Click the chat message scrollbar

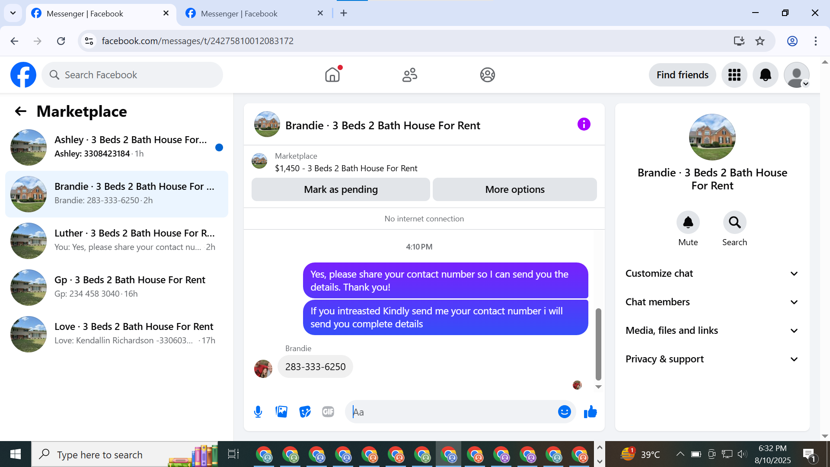point(598,344)
